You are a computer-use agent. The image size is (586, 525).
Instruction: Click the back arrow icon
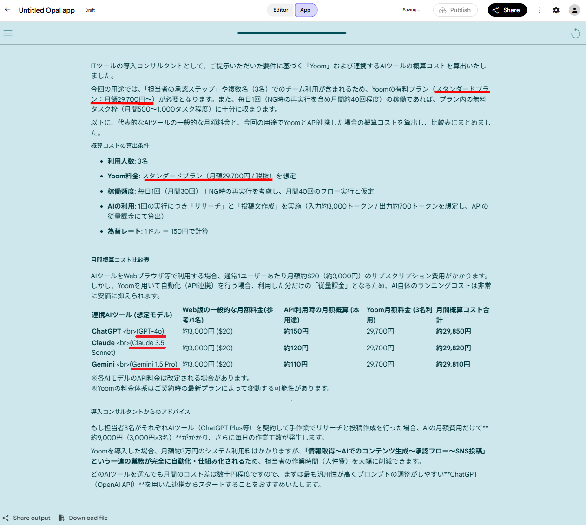coord(7,9)
